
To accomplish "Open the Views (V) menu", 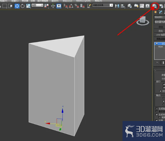I will tap(4, 1).
